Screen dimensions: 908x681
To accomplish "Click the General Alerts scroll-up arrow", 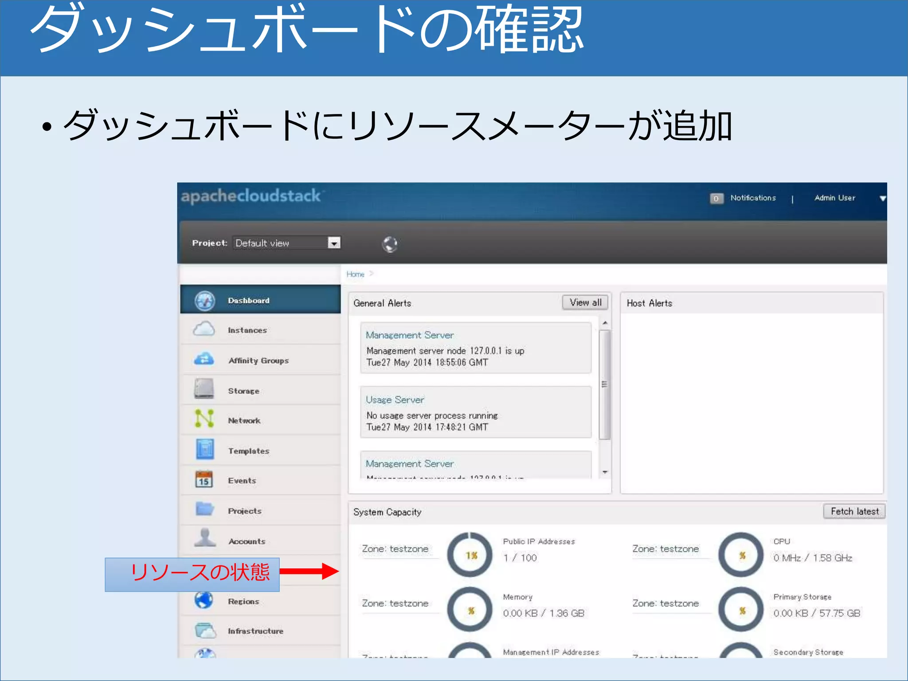I will [605, 323].
